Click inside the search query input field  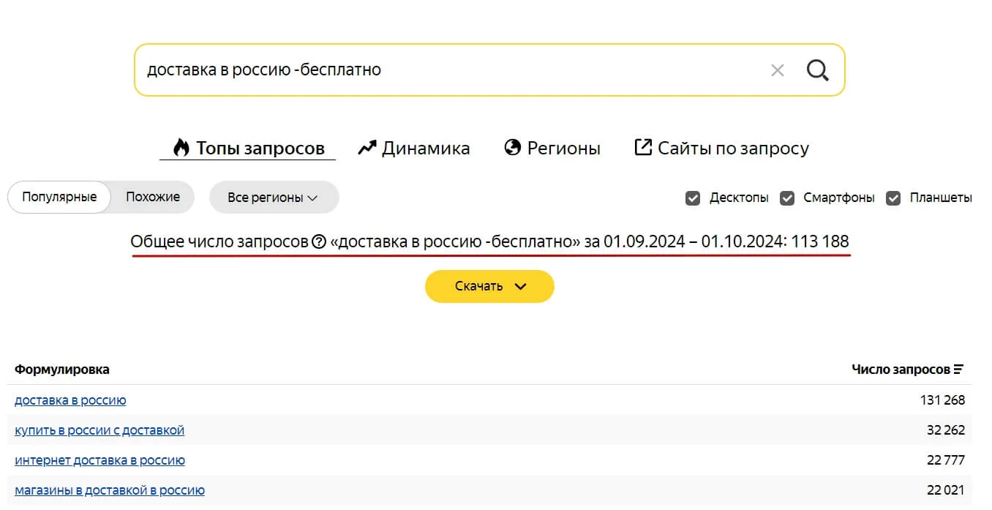pyautogui.click(x=439, y=70)
